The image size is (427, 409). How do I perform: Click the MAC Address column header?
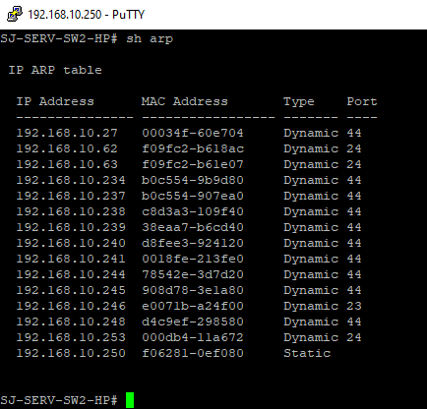click(185, 101)
